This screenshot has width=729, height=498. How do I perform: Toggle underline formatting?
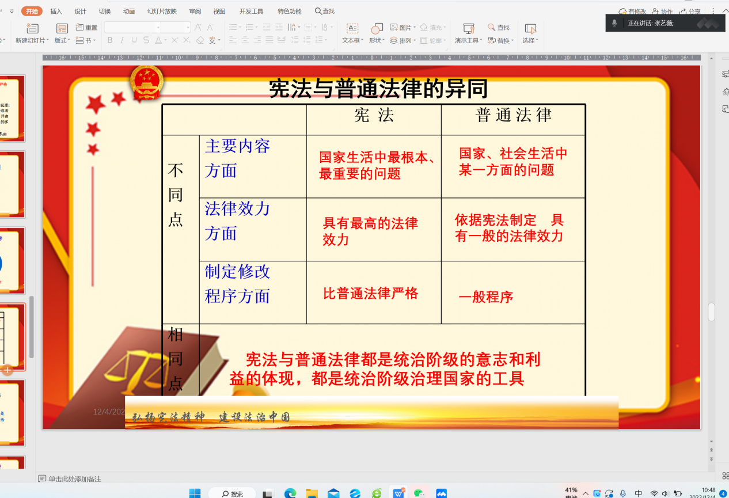134,40
